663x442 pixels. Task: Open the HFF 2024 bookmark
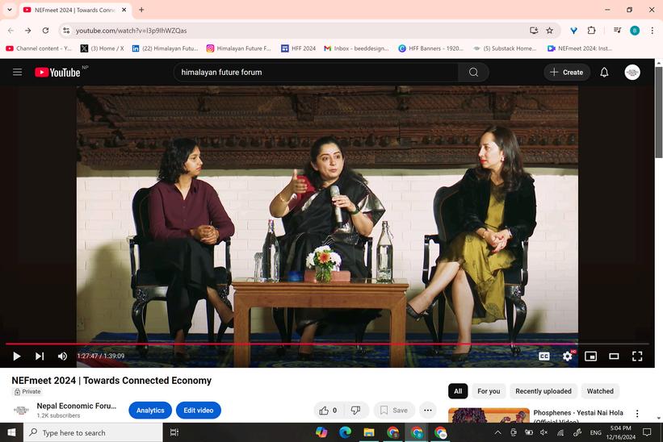coord(299,48)
